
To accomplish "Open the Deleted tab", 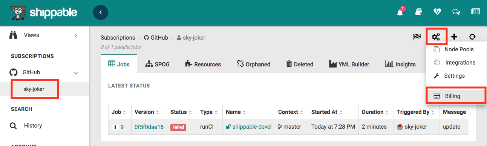I will click(300, 64).
